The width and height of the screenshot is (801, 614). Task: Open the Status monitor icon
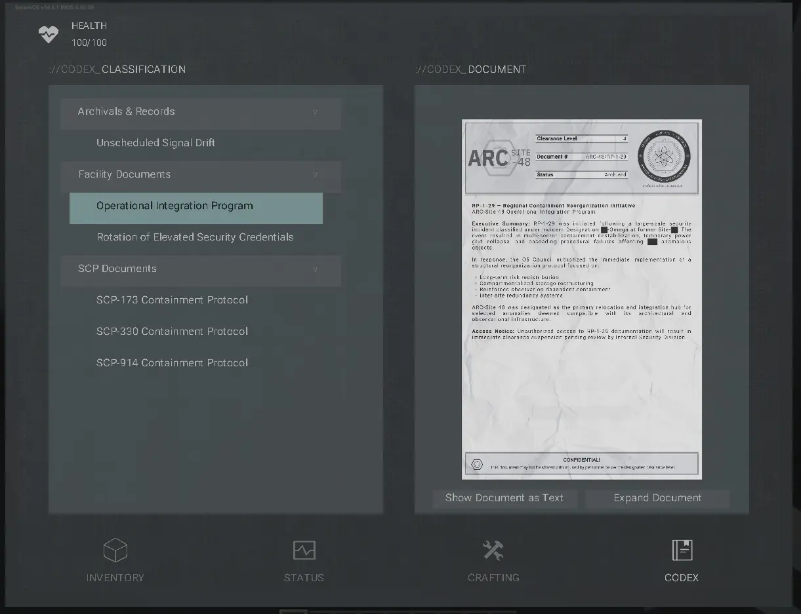[x=304, y=550]
